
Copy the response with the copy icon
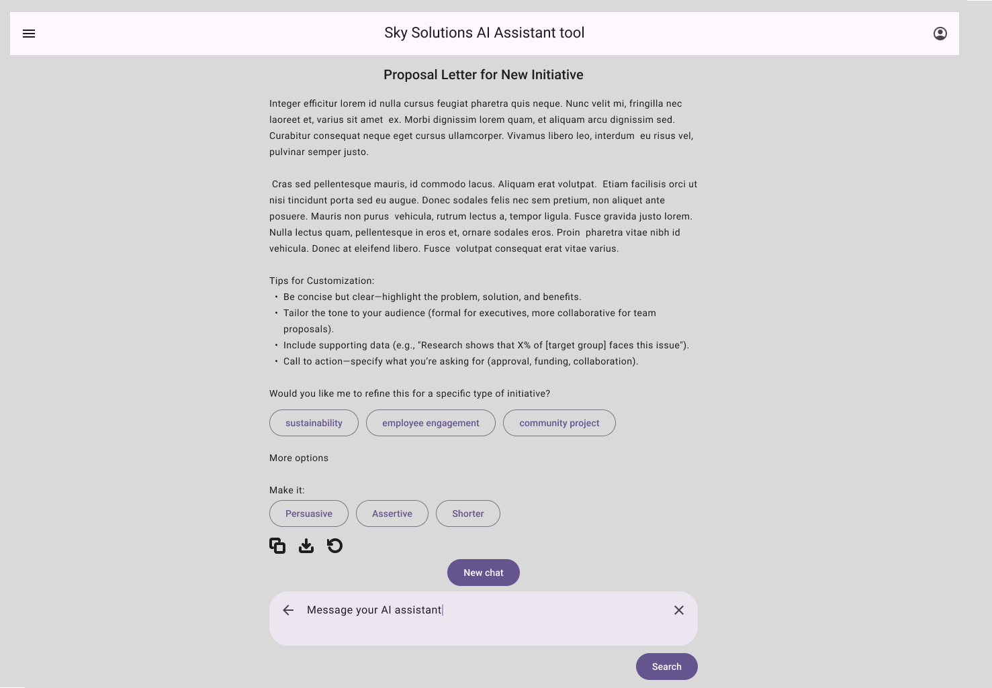coord(277,546)
